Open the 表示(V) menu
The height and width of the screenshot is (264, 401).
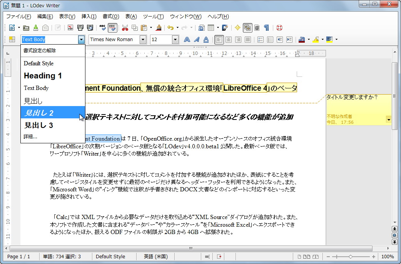[67, 17]
